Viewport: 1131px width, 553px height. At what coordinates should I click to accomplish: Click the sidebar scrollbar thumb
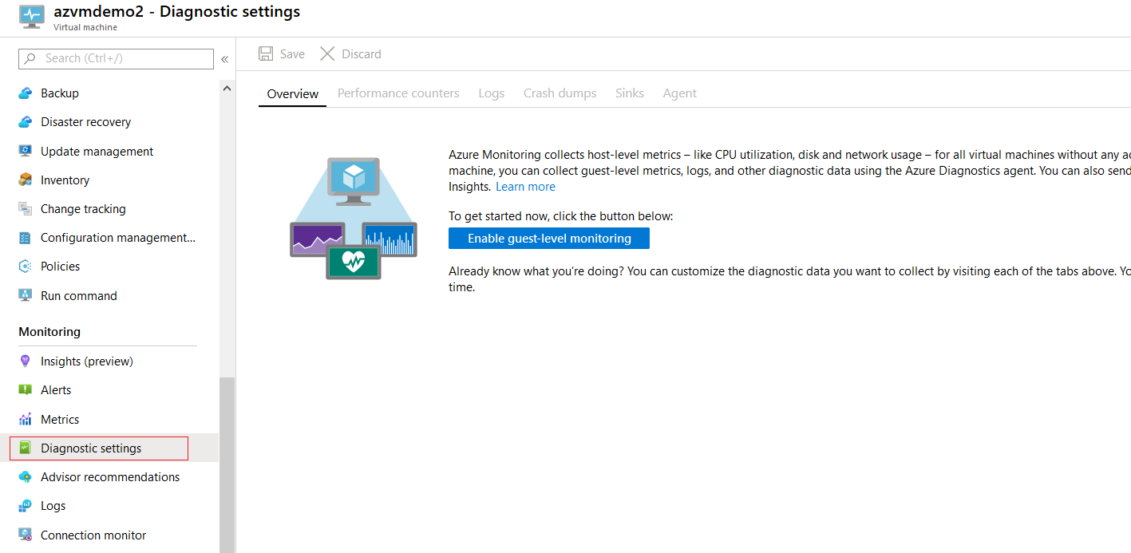pos(227,465)
